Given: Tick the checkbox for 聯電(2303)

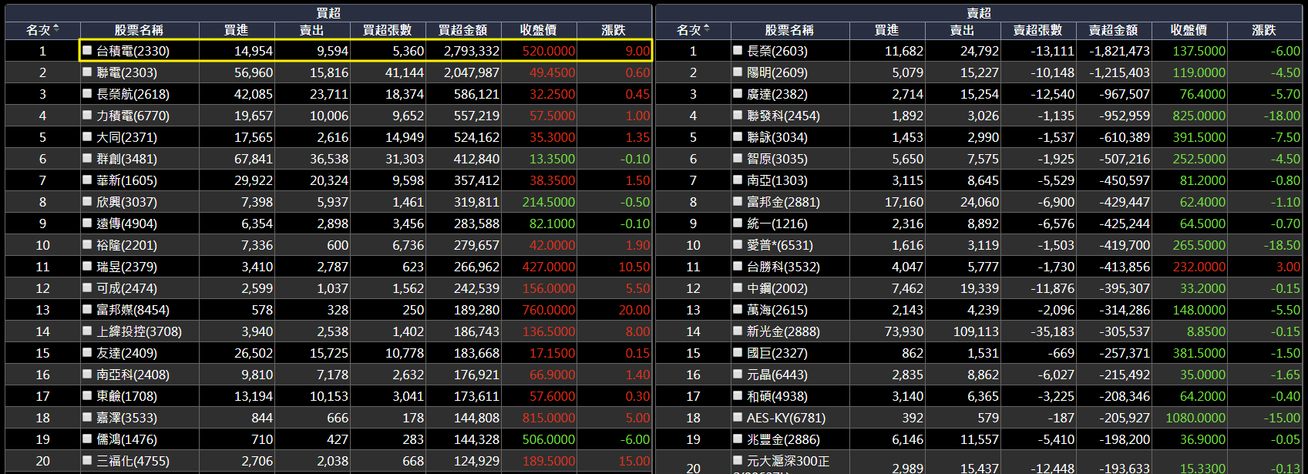Looking at the screenshot, I should pos(87,72).
